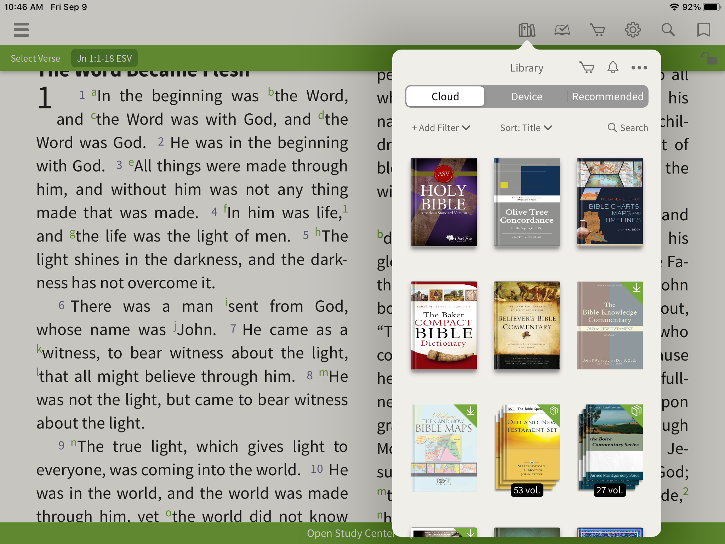Switch to the Recommended tab
The image size is (725, 544).
pyautogui.click(x=608, y=96)
